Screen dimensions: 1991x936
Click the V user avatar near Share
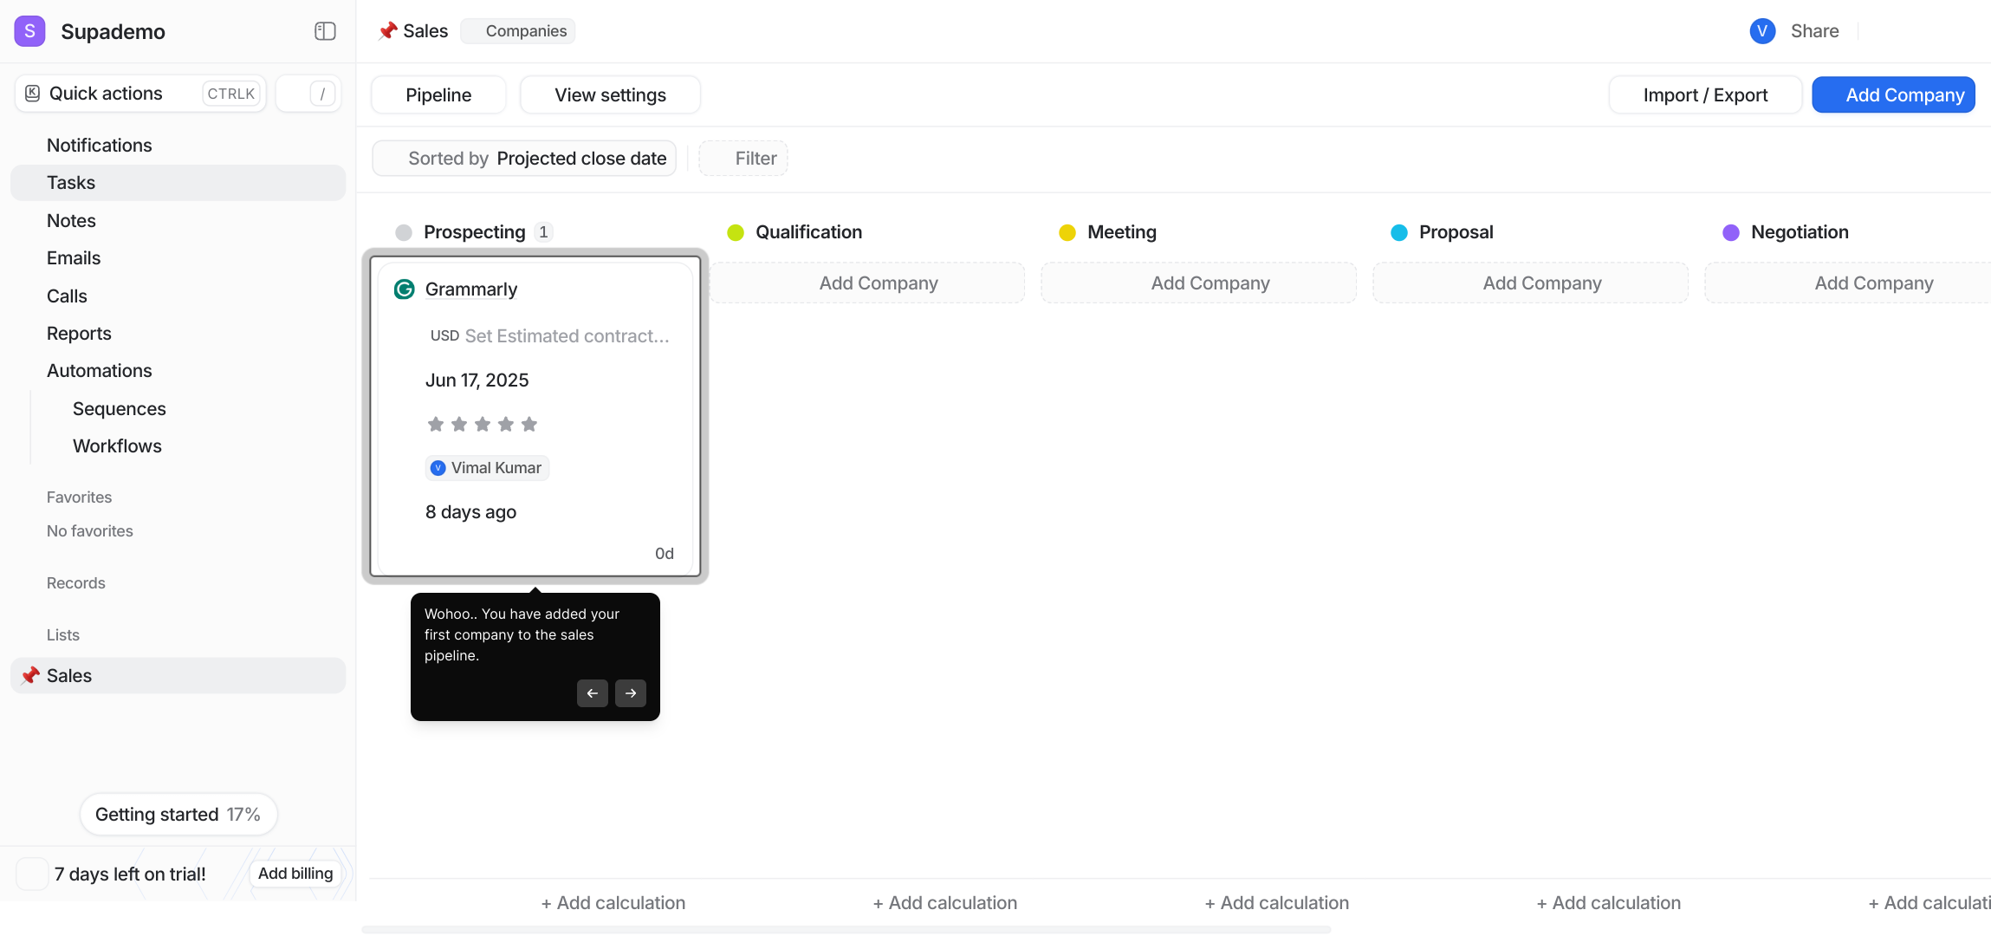[1761, 31]
